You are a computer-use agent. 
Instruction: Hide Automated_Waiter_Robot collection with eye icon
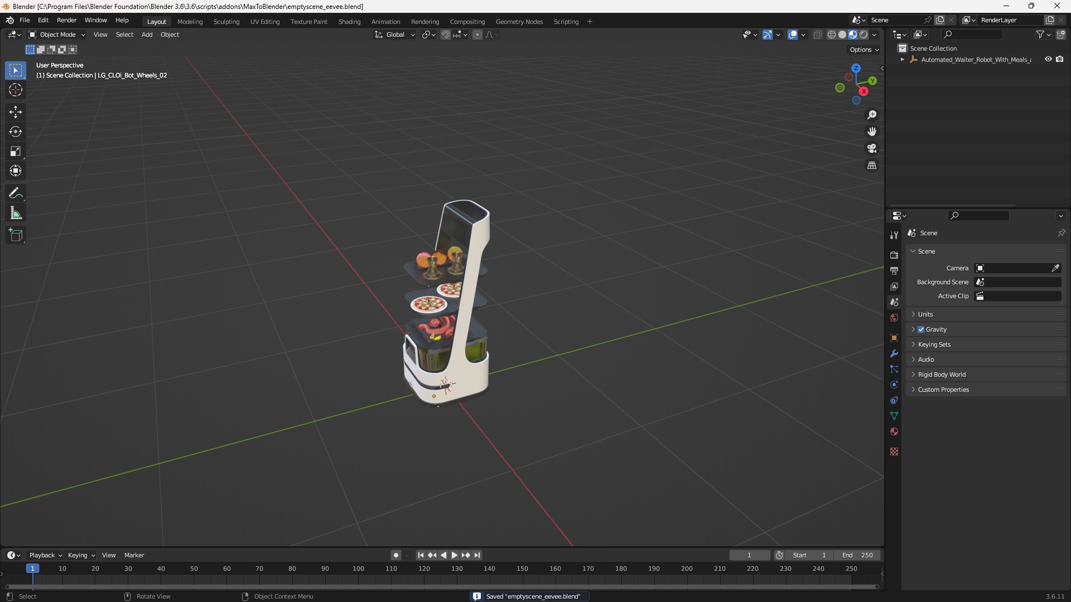pyautogui.click(x=1048, y=59)
